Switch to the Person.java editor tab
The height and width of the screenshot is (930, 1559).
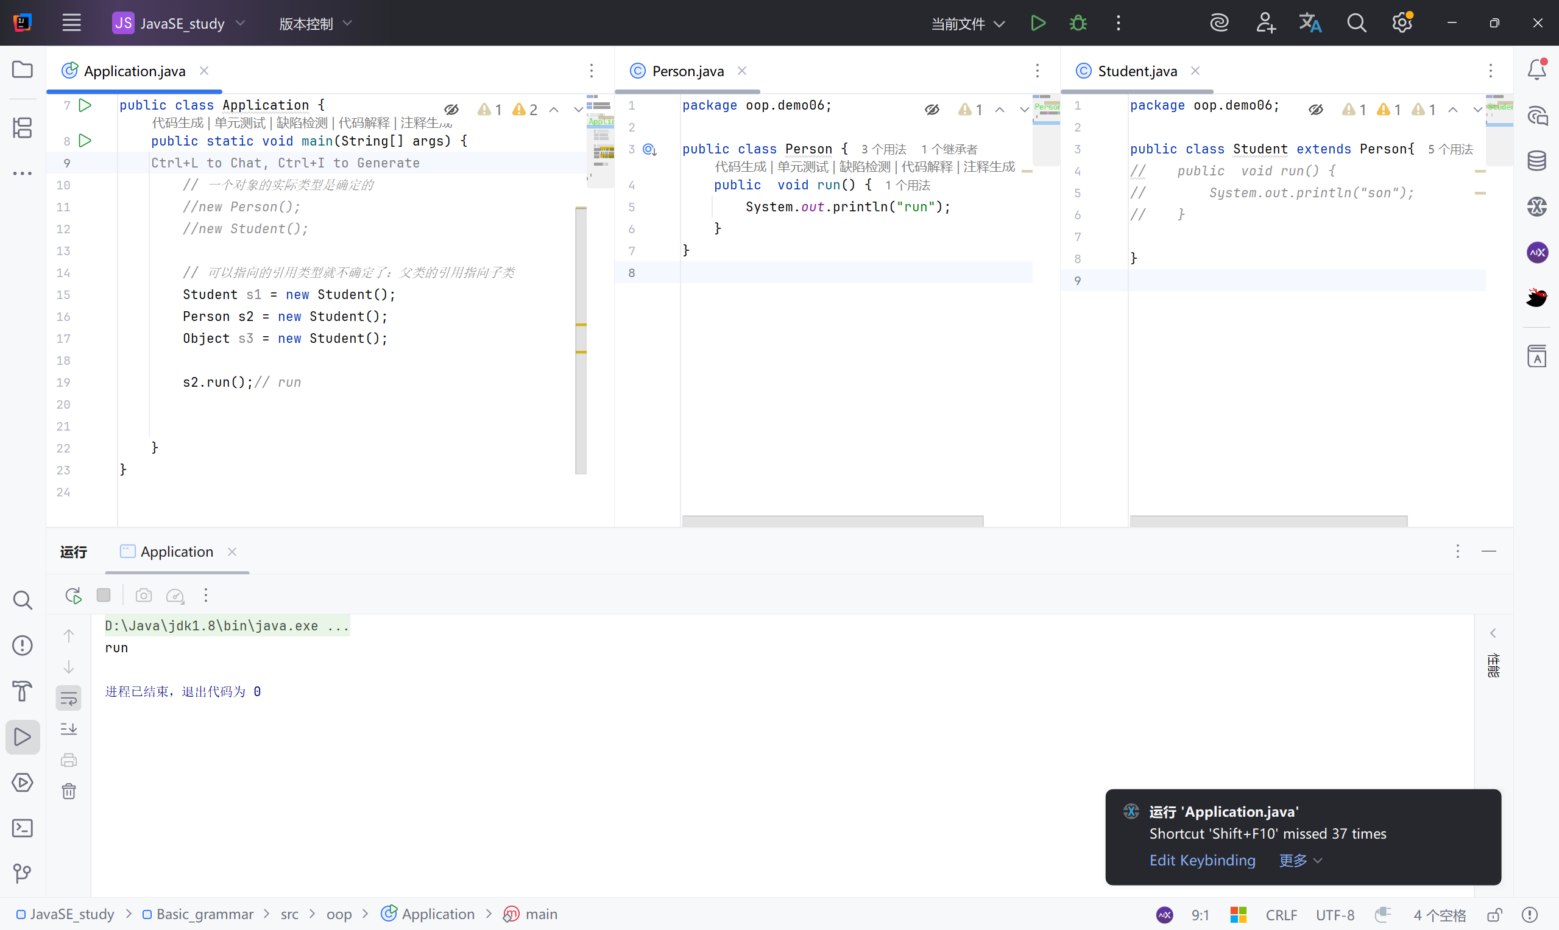(687, 71)
